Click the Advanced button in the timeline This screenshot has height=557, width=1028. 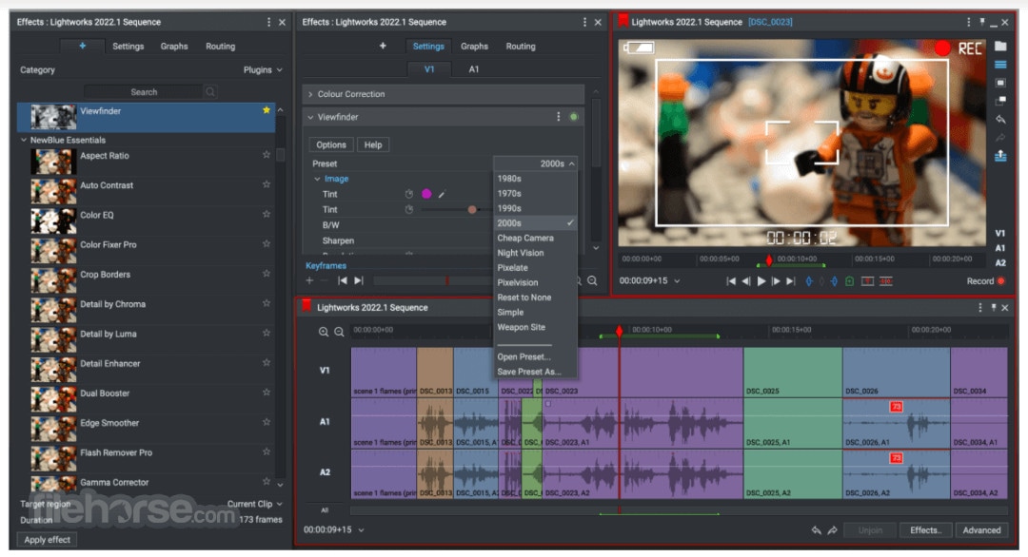[x=980, y=530]
